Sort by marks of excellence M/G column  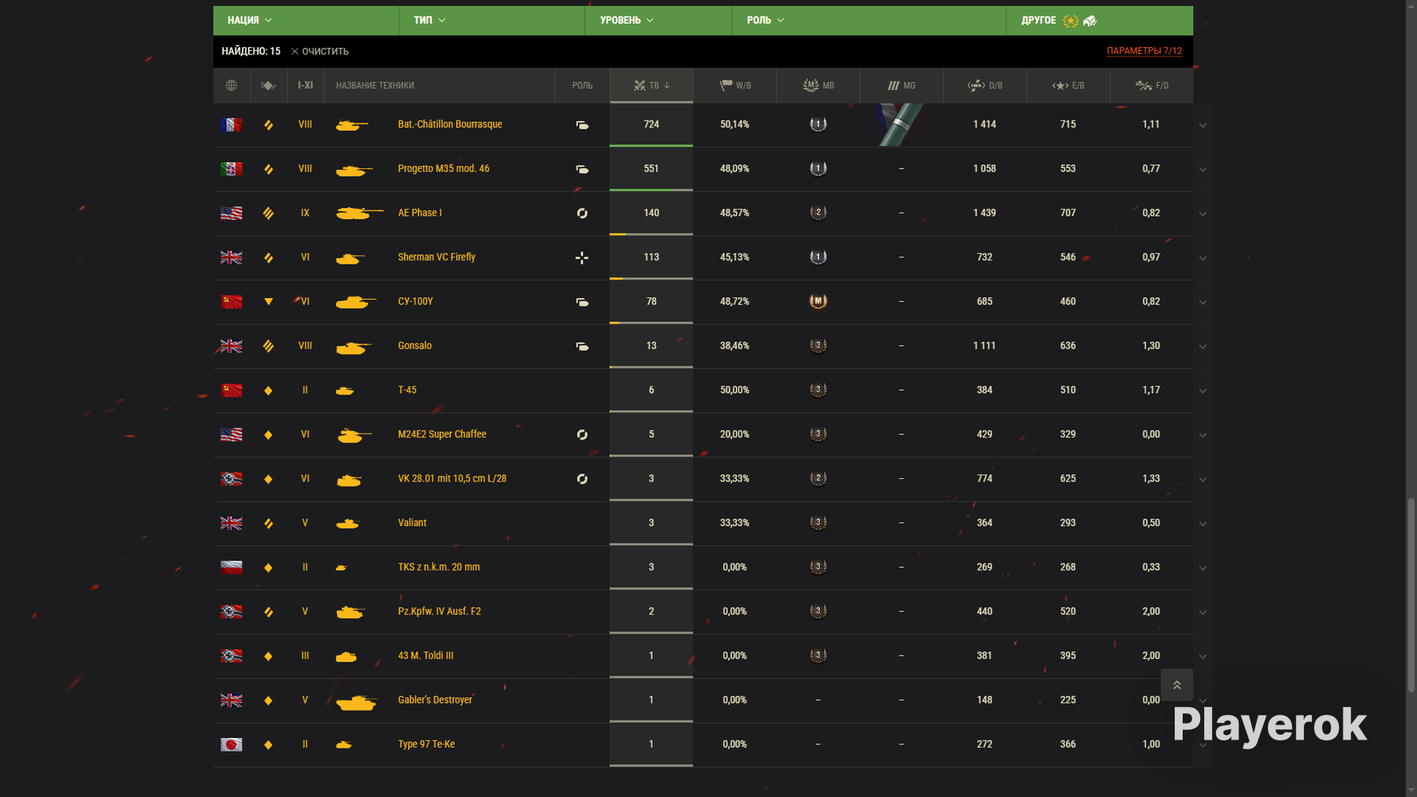pos(901,85)
